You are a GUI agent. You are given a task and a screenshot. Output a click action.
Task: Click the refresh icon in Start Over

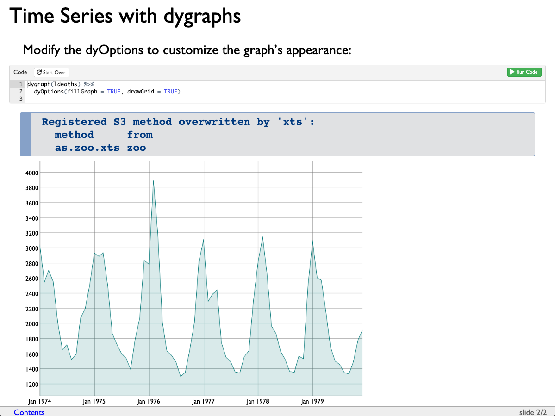coord(39,73)
